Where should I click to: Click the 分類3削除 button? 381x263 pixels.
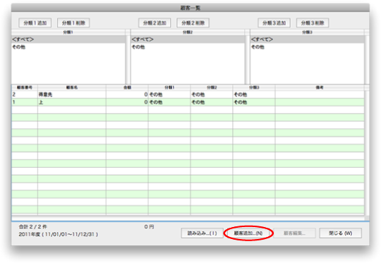pyautogui.click(x=313, y=23)
